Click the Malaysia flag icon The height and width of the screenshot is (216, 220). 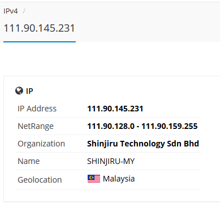(94, 179)
